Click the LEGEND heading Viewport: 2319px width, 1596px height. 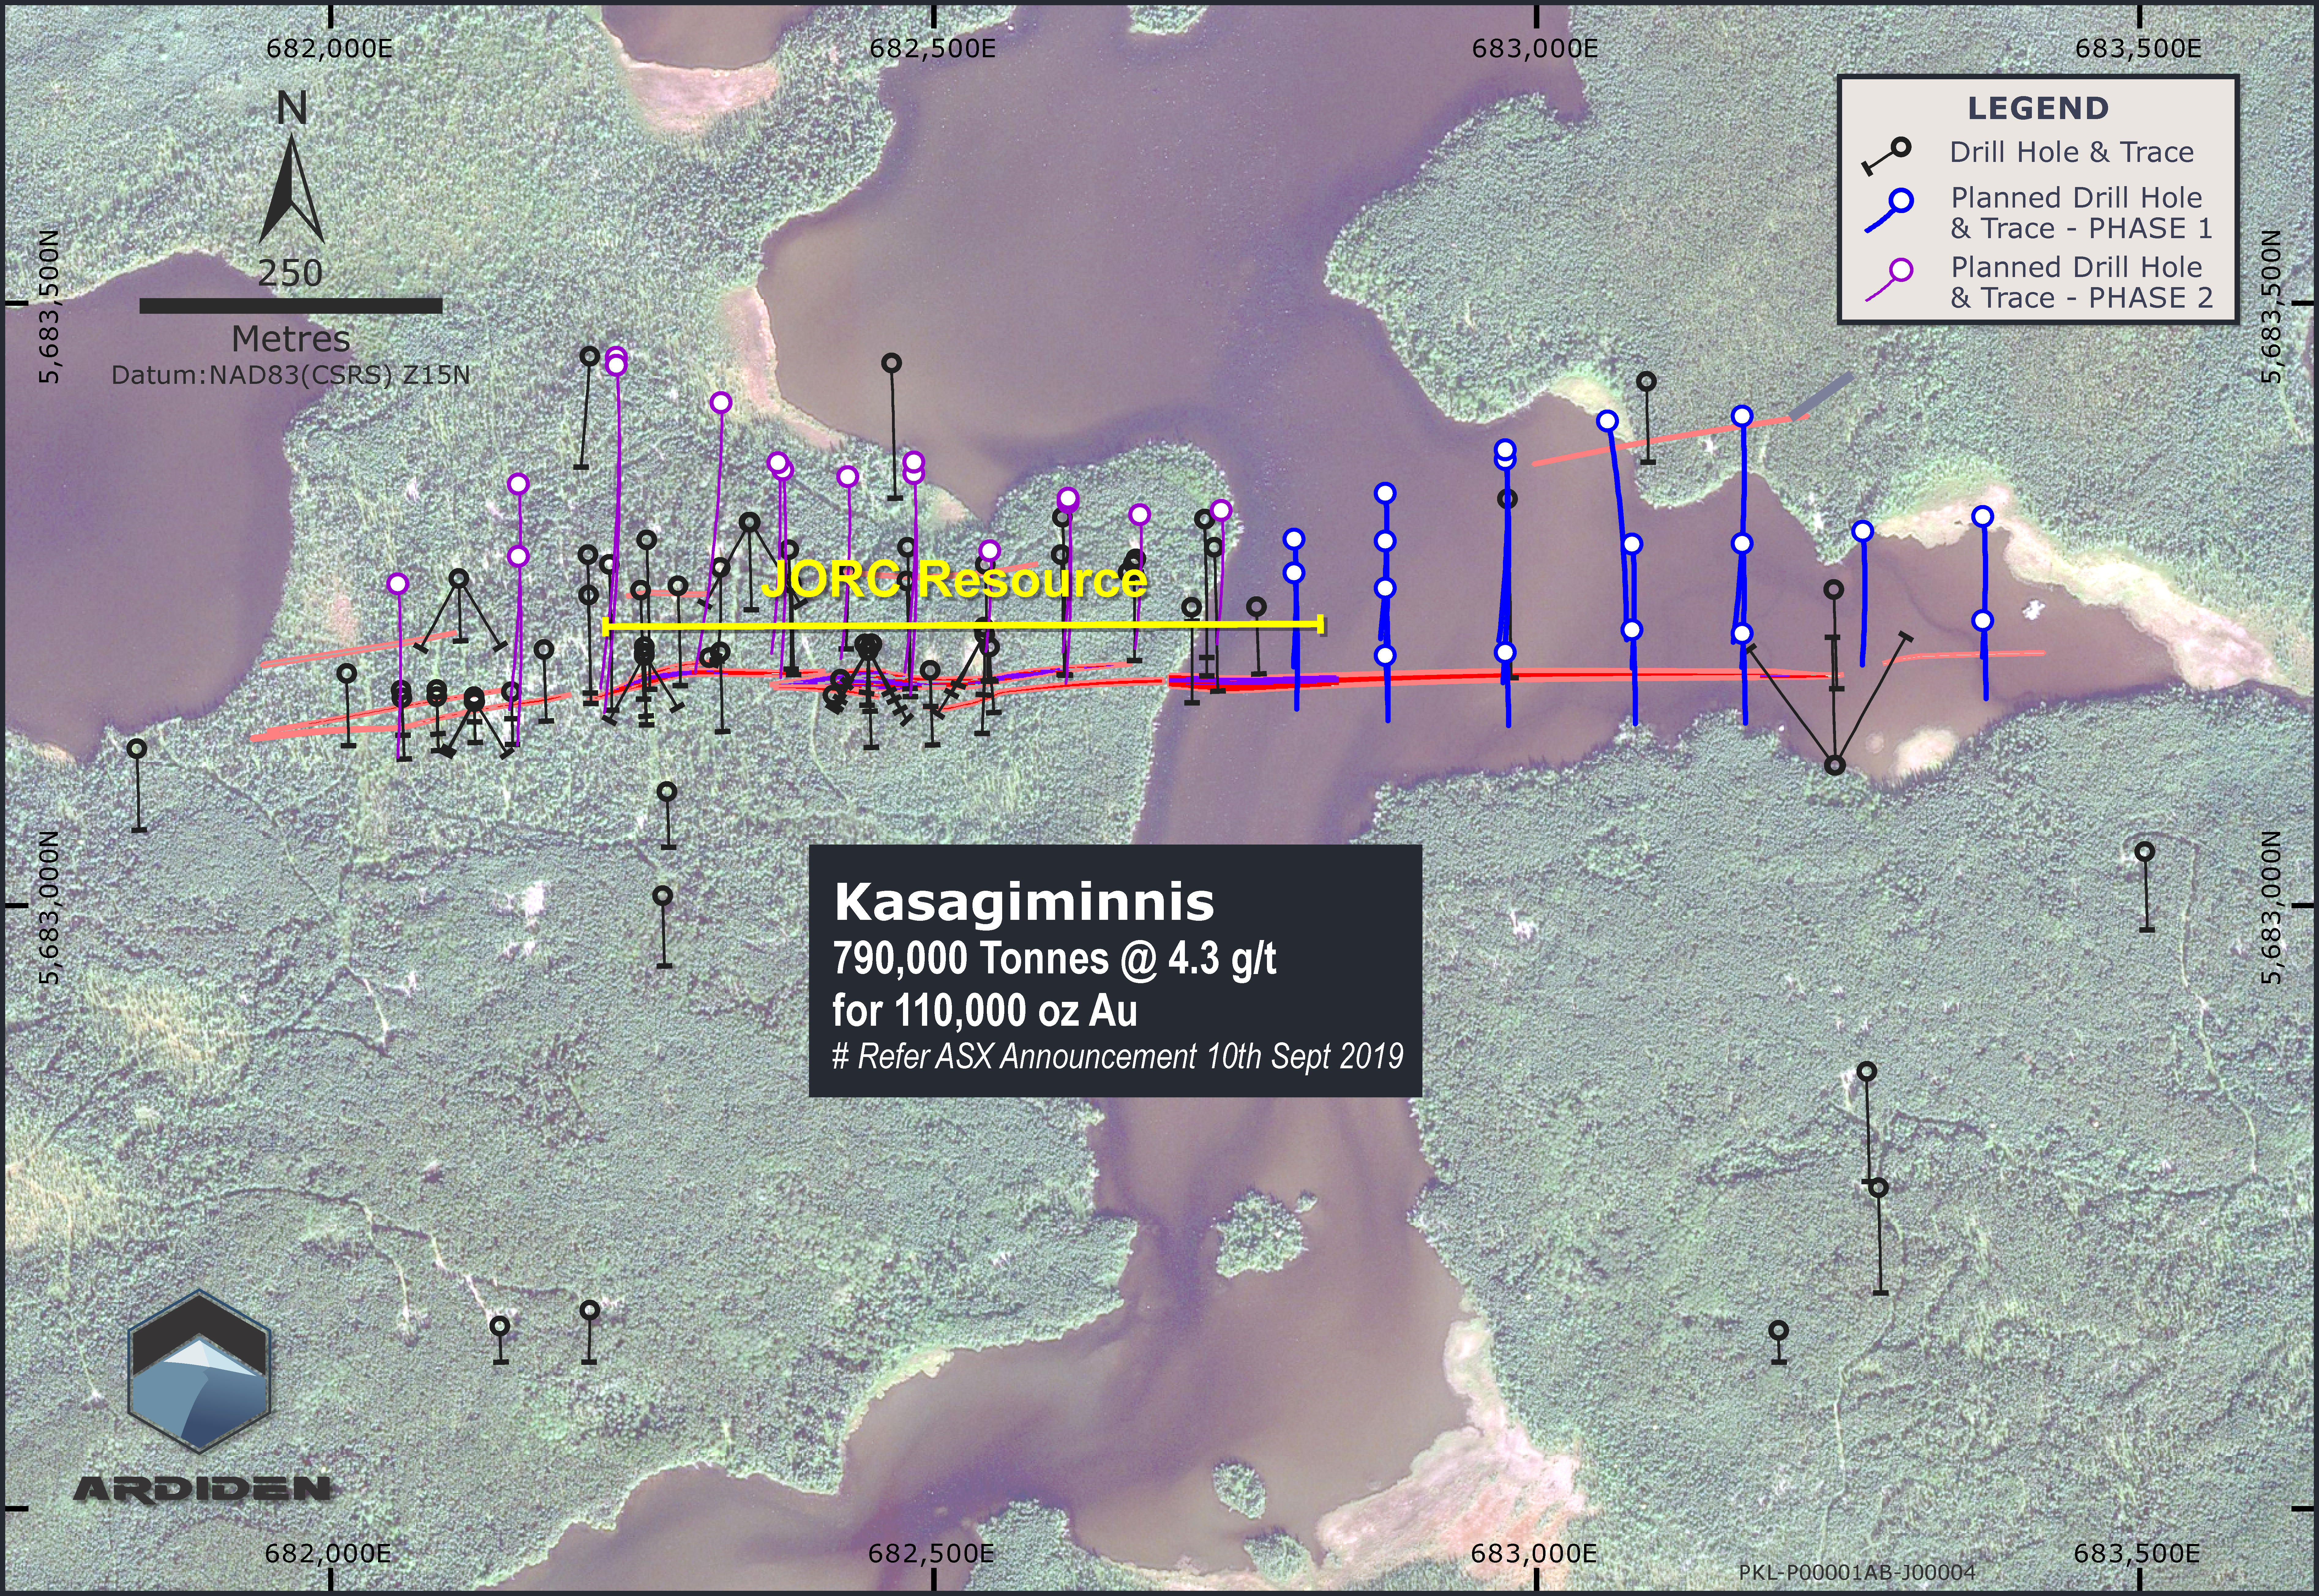tap(2038, 108)
